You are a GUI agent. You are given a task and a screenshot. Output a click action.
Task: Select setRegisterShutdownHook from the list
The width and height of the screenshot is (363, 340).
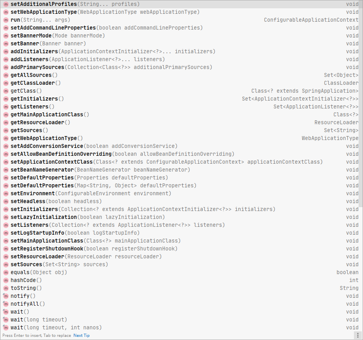[94, 248]
